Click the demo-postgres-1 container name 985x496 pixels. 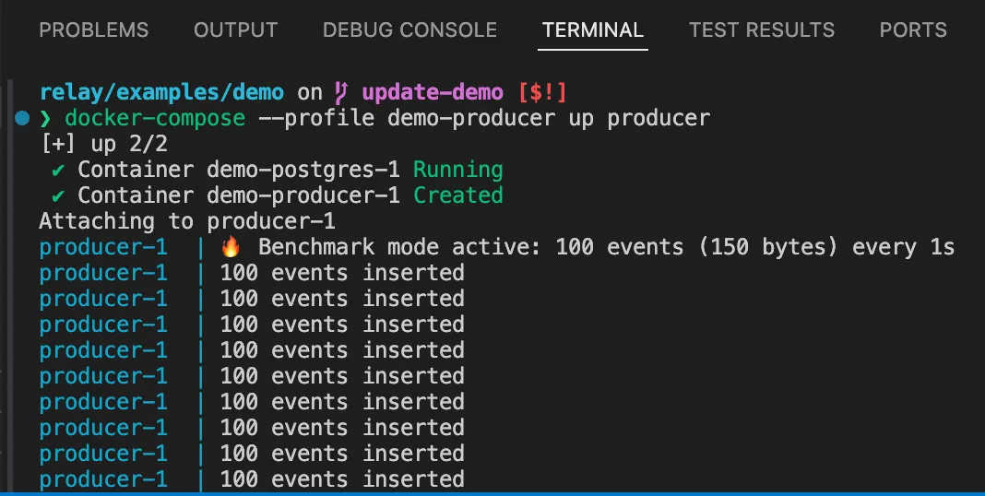point(303,171)
